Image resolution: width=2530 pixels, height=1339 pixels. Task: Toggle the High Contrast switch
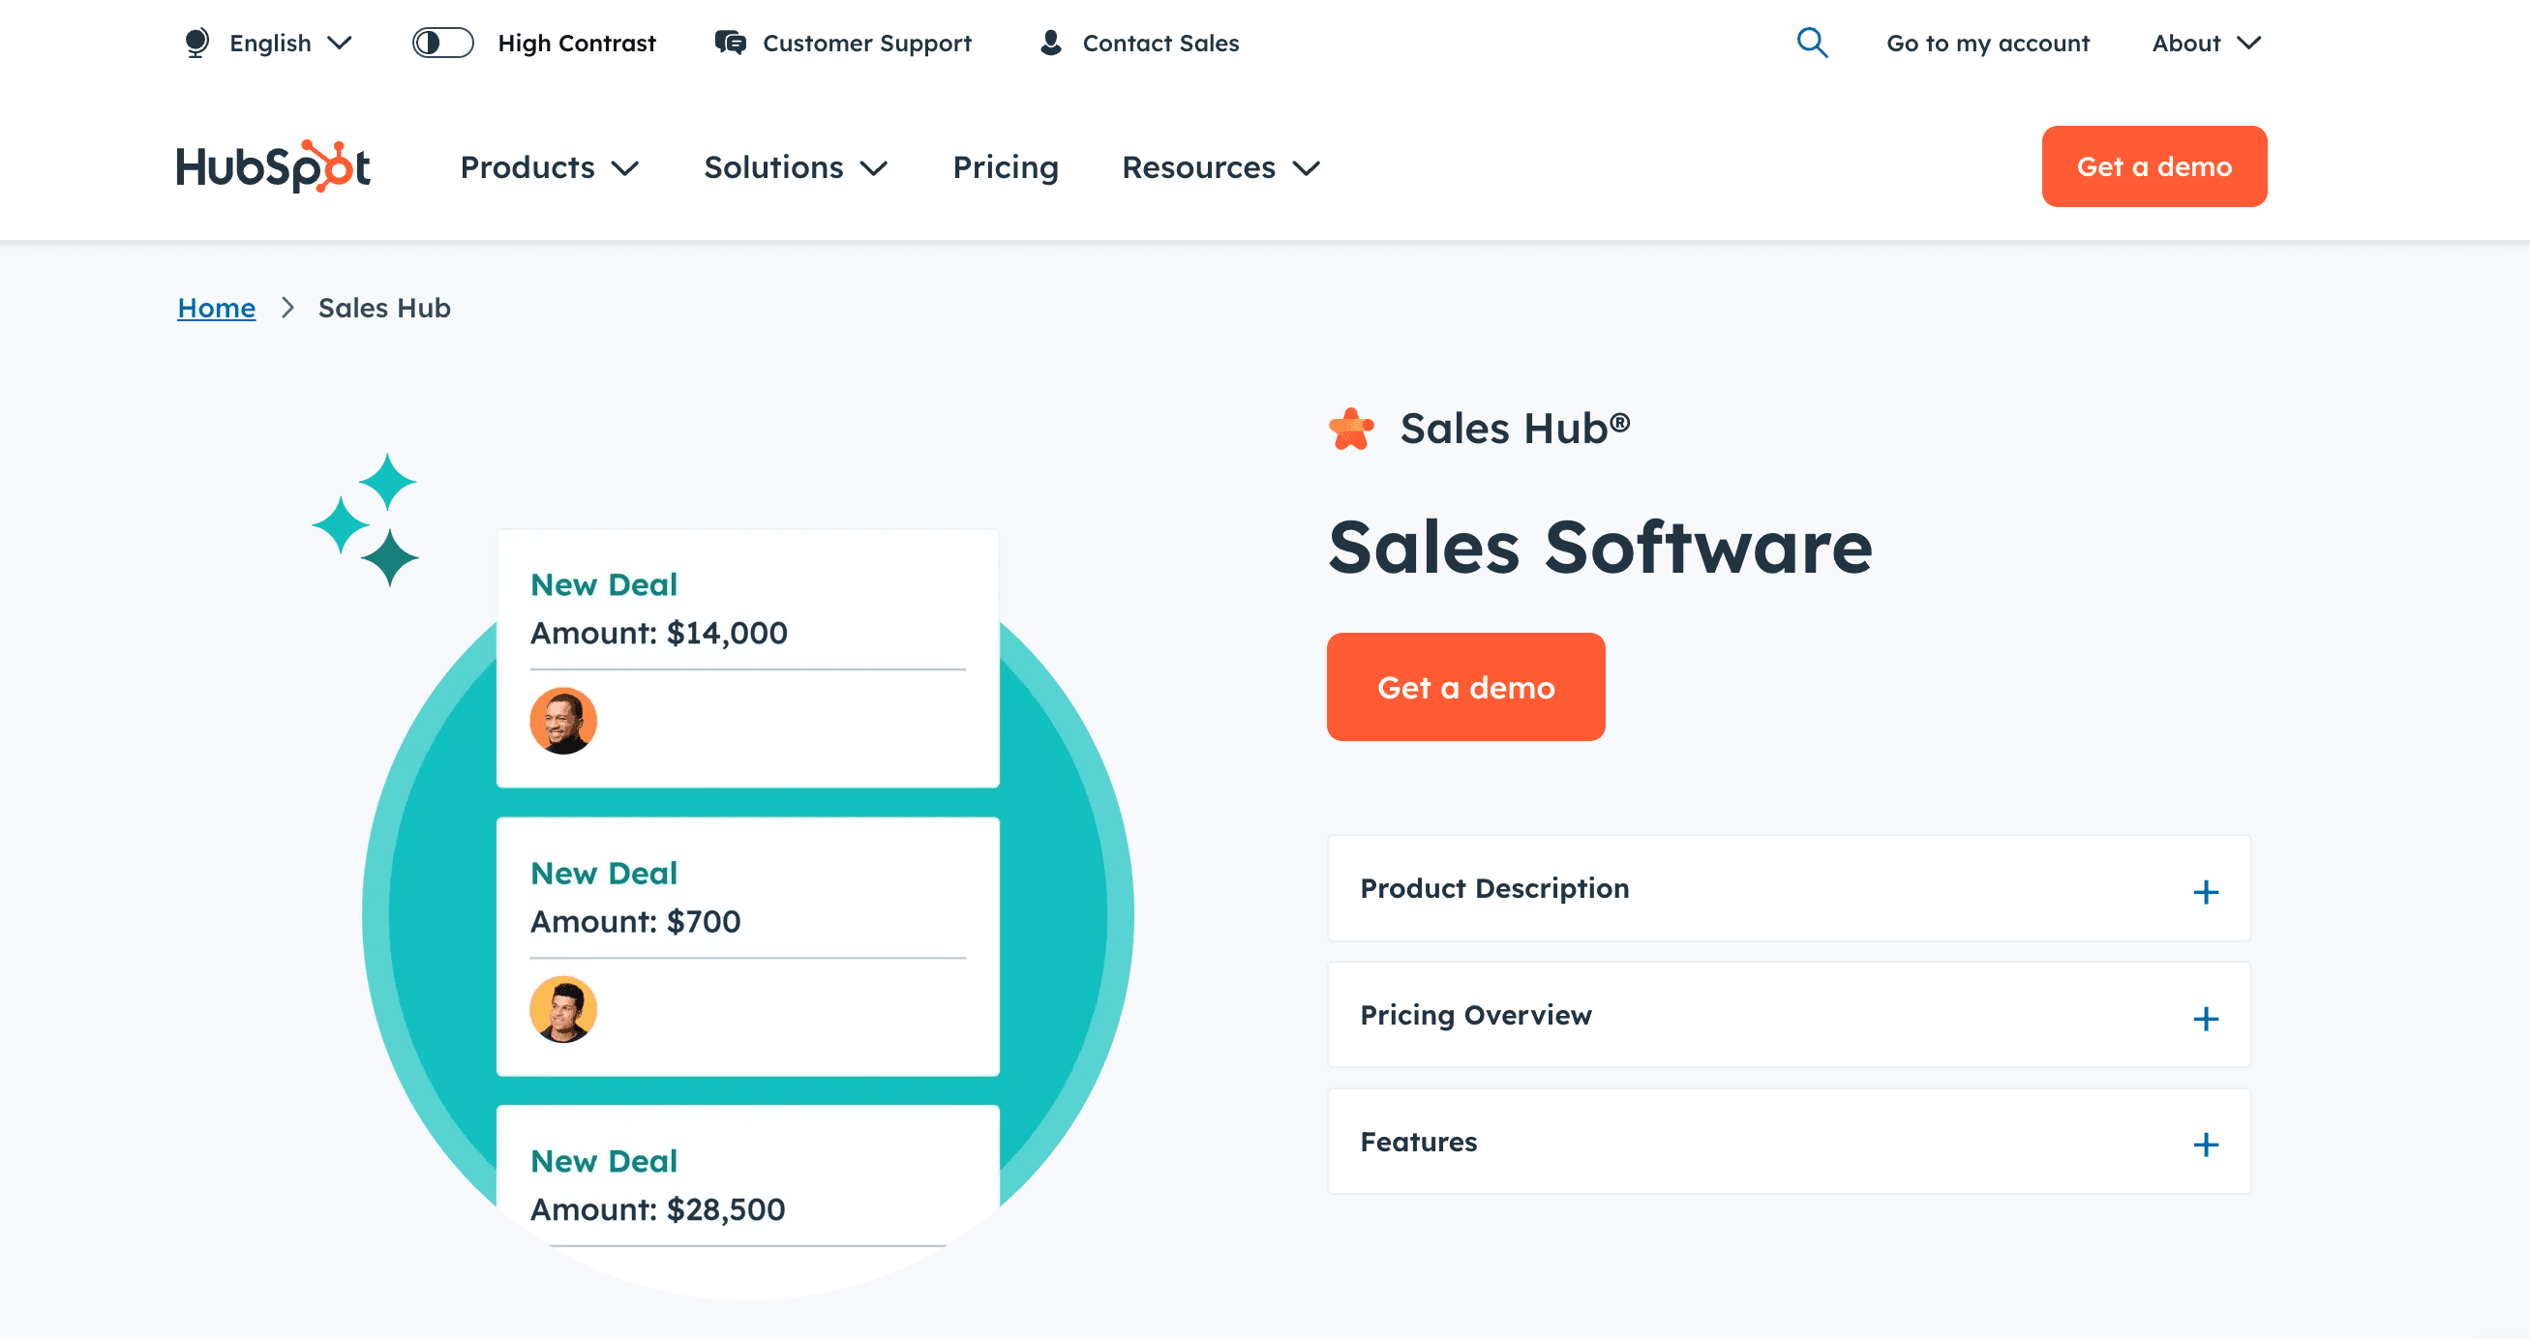[442, 44]
